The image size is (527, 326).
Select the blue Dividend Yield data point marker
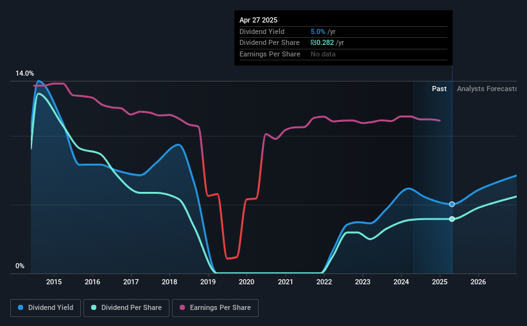[x=452, y=204]
